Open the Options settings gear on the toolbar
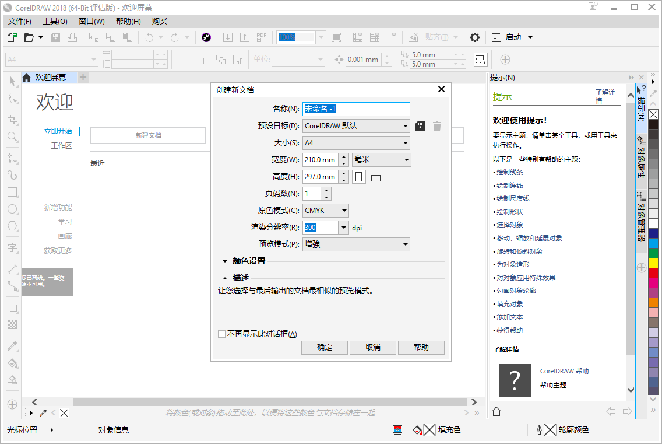 tap(475, 37)
